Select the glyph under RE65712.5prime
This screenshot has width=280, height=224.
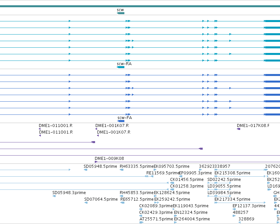[122, 203]
